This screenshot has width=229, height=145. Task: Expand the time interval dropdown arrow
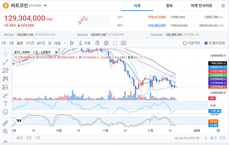point(64,43)
